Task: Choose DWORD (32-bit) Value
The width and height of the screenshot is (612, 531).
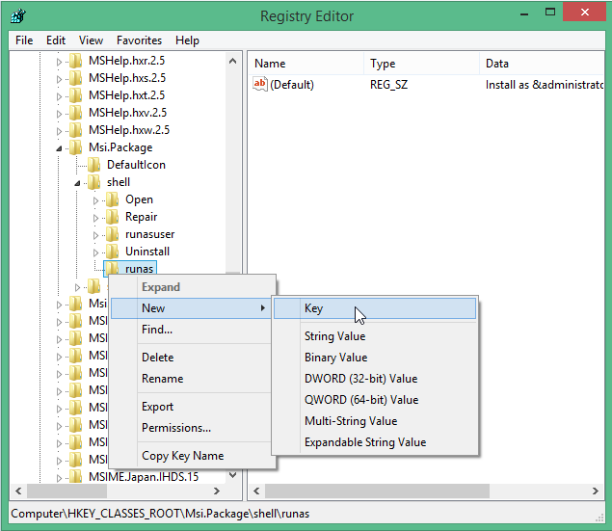Action: 375,379
